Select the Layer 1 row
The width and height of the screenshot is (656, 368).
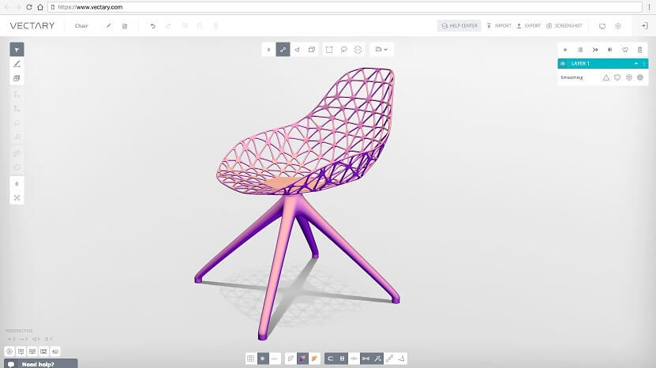(x=603, y=64)
